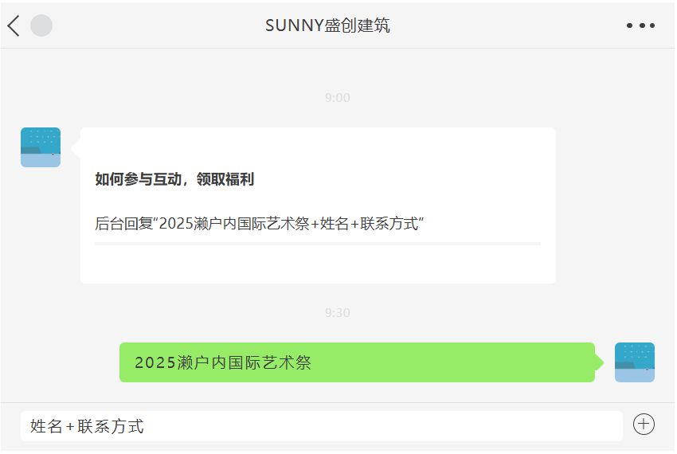Click the back arrow in the header
Viewport: 677px width, 454px height.
click(14, 25)
